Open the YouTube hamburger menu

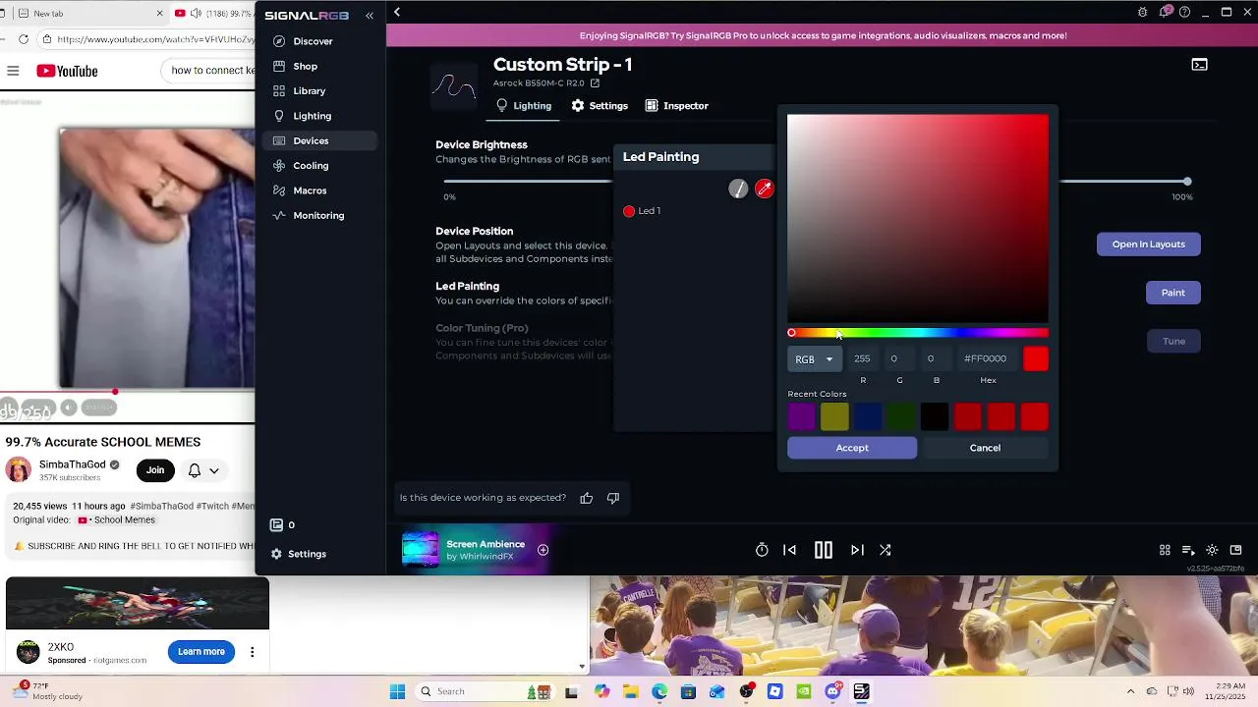click(13, 71)
